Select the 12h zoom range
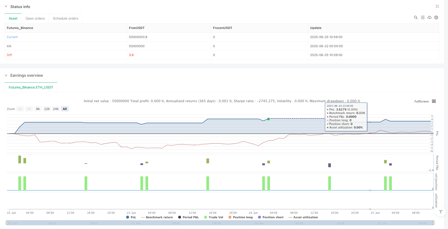The height and width of the screenshot is (229, 448). [x=47, y=109]
